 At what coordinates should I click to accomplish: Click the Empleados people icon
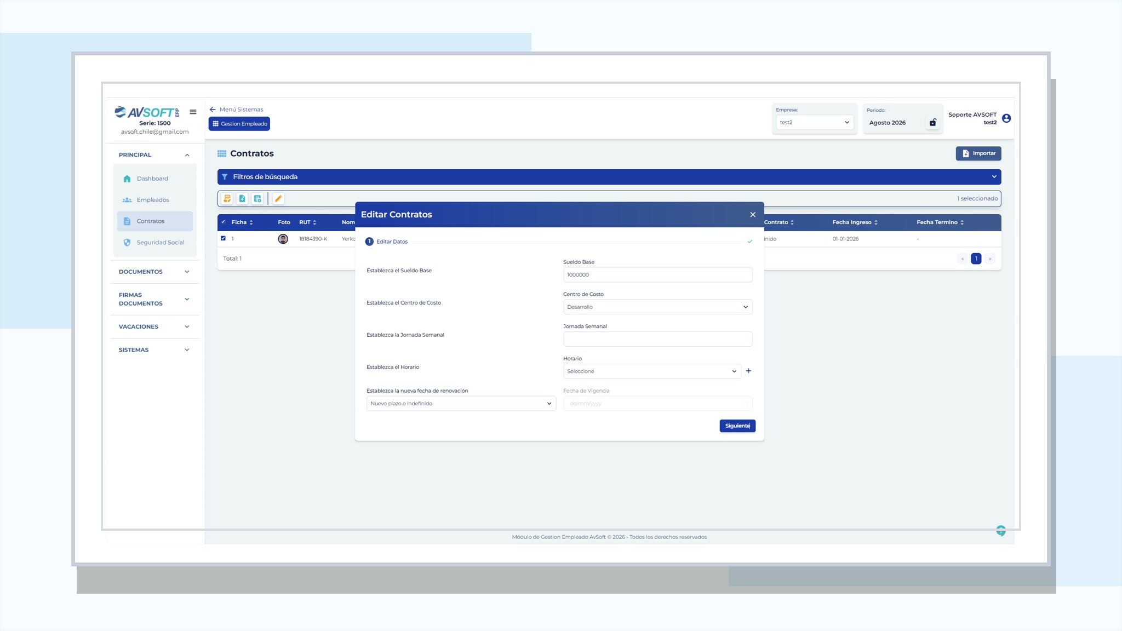[x=127, y=200]
